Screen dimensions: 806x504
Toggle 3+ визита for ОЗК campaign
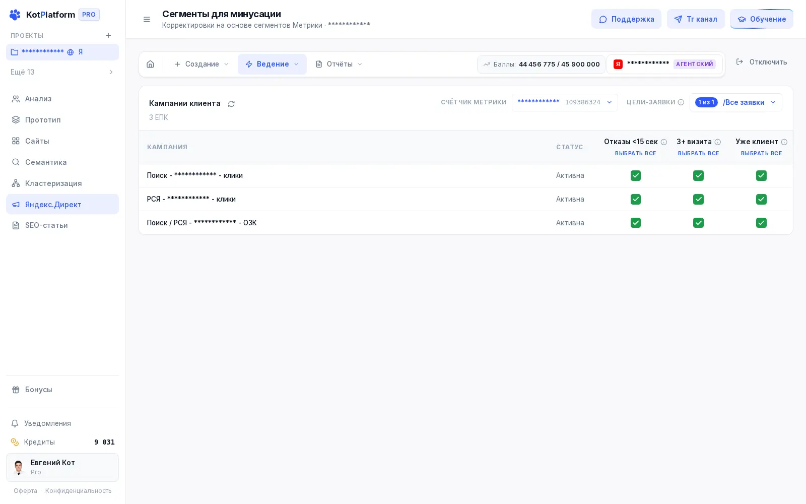698,223
